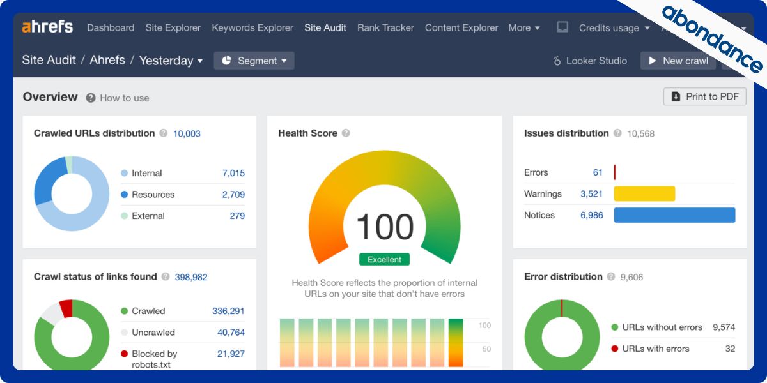Click the External count 279
This screenshot has height=383, width=767.
point(237,216)
